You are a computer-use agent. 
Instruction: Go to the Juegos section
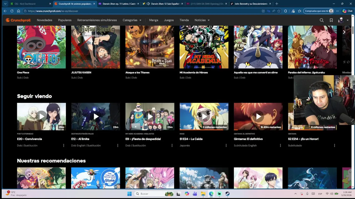click(169, 20)
